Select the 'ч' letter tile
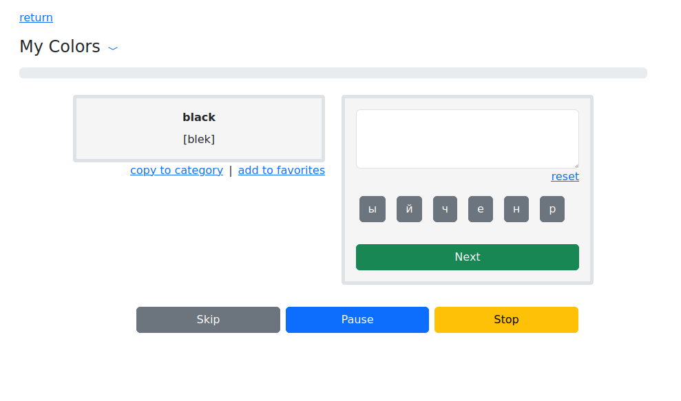 [445, 209]
